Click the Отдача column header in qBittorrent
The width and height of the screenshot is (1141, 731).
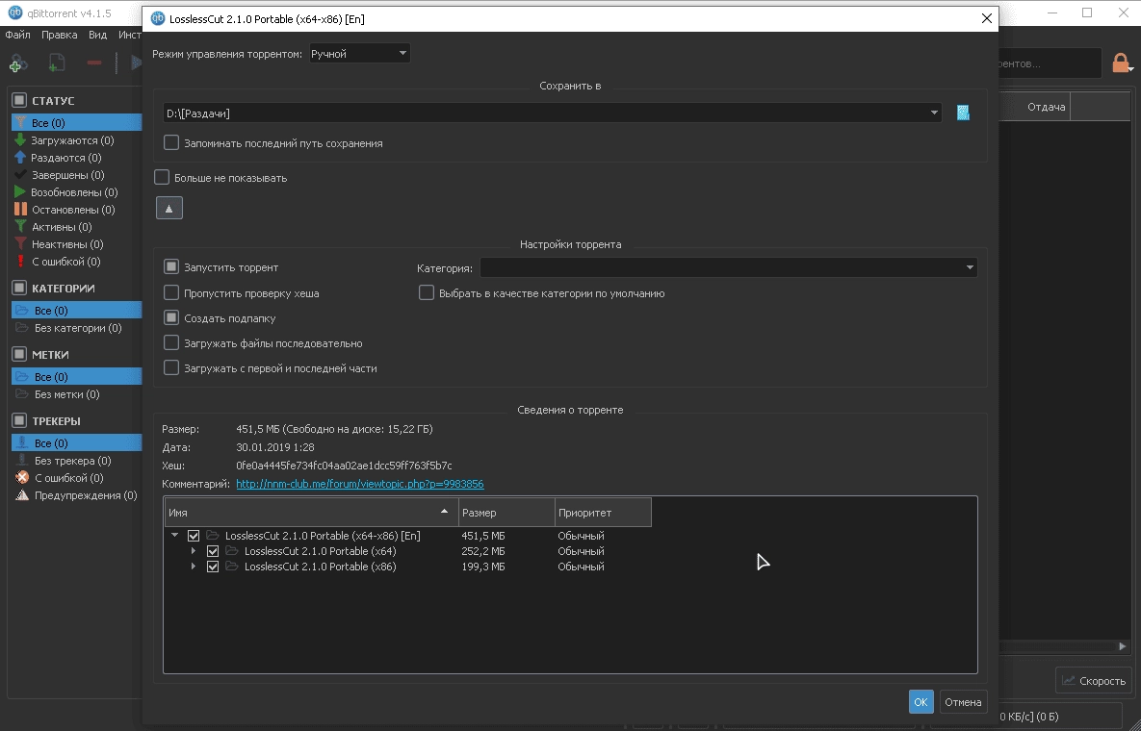point(1033,107)
